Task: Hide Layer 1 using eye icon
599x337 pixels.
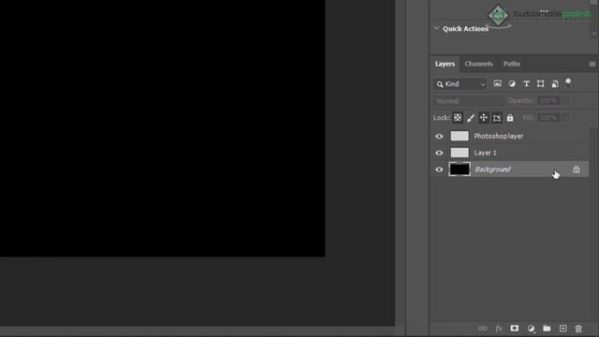Action: click(x=439, y=153)
